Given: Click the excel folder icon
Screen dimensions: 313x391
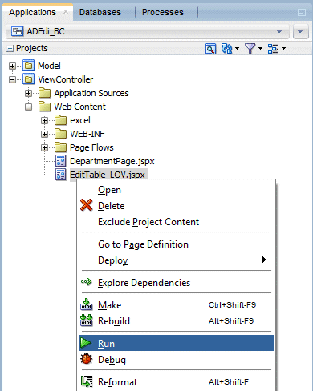Looking at the screenshot, I should click(61, 120).
